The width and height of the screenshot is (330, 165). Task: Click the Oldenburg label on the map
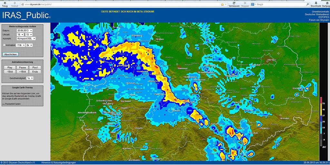(137, 36)
